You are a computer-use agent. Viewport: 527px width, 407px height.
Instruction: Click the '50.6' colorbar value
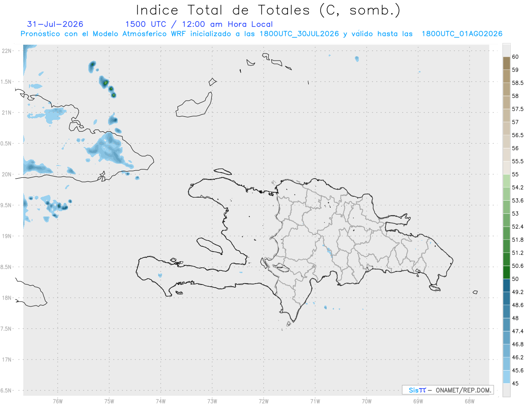pyautogui.click(x=518, y=266)
